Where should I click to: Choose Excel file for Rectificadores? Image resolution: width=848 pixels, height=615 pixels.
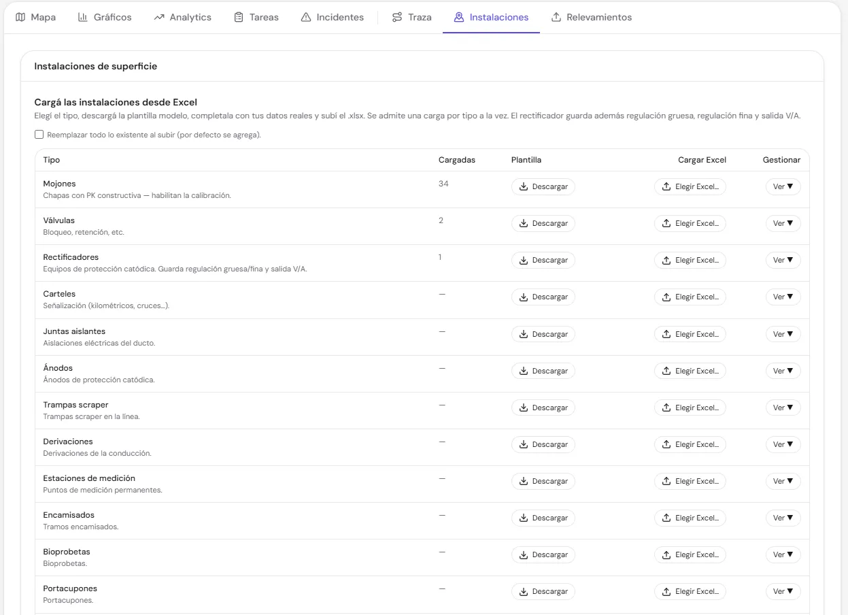pos(690,260)
